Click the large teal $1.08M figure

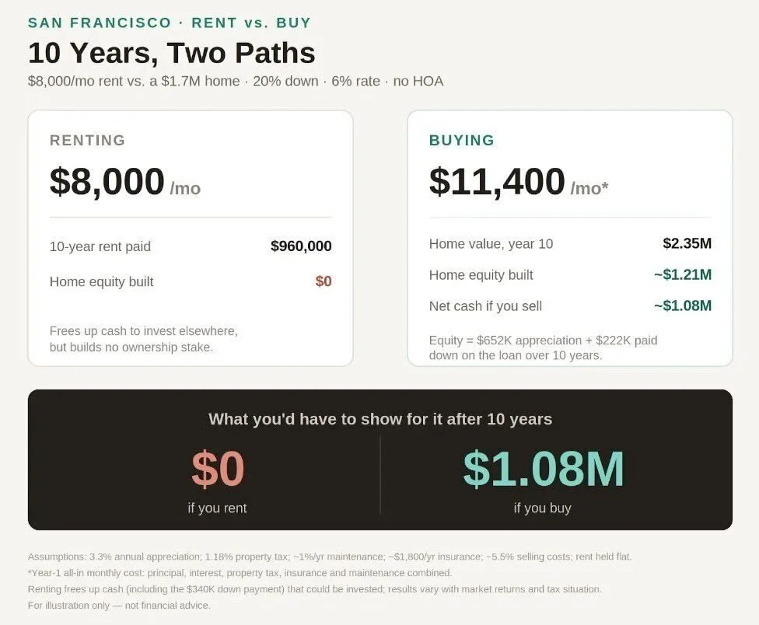[543, 468]
